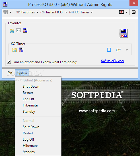Select Shut Down under Normal
140x156 pixels.
click(x=38, y=127)
